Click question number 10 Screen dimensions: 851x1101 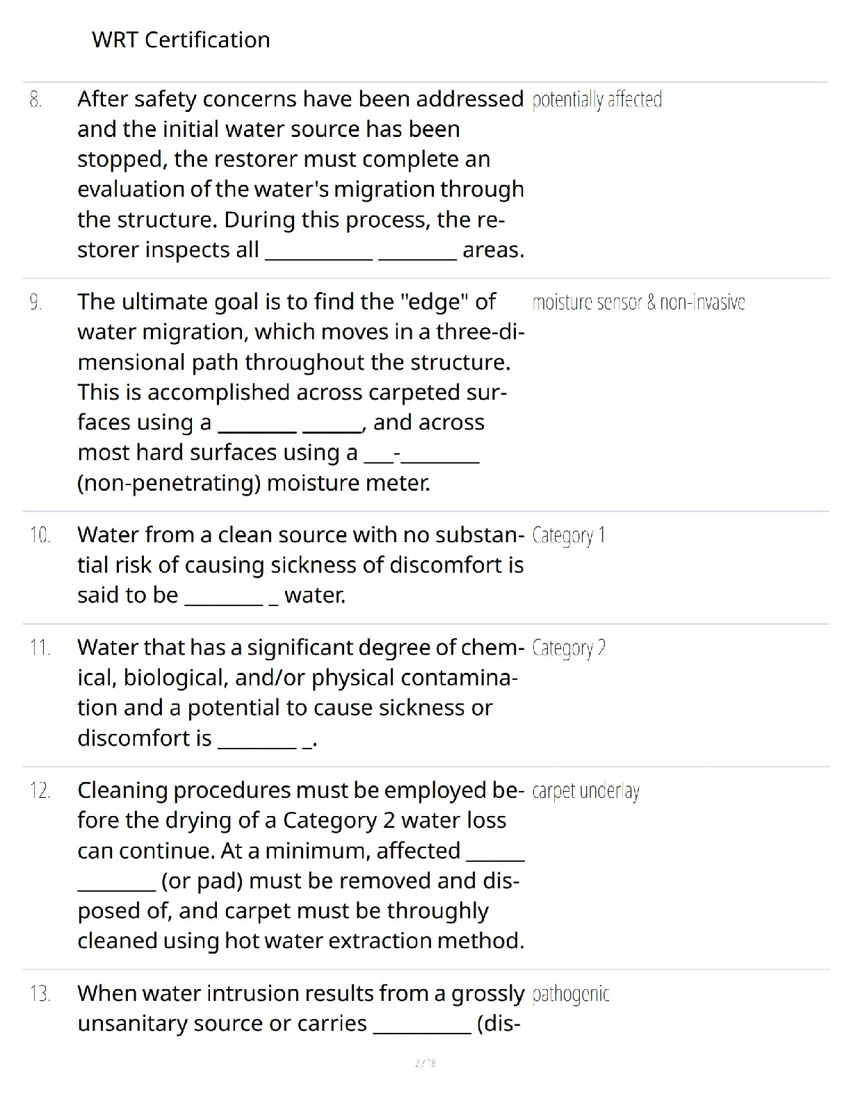pyautogui.click(x=40, y=535)
